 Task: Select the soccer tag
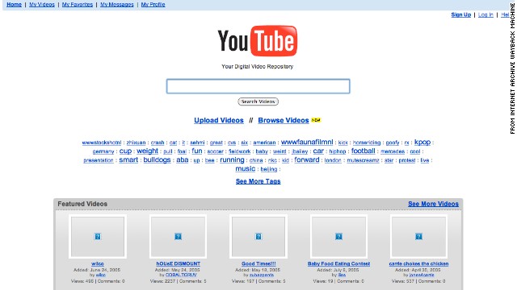pyautogui.click(x=216, y=151)
